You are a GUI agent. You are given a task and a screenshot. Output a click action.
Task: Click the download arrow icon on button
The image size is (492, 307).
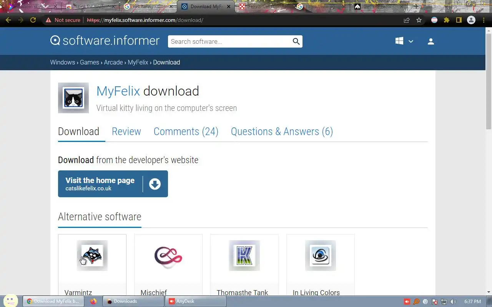coord(155,184)
